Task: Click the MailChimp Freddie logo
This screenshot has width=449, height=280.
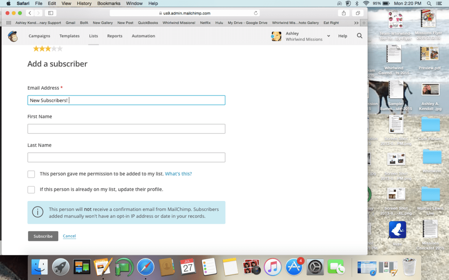Action: point(13,36)
